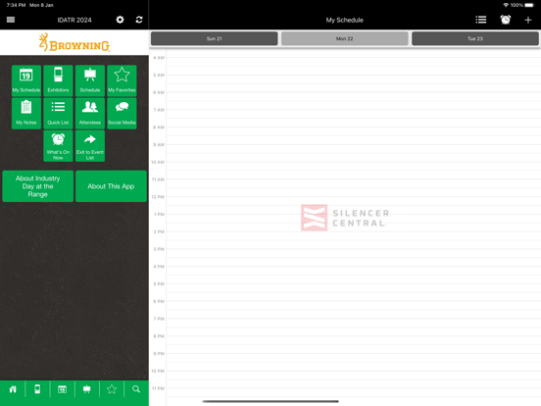Viewport: 541px width, 406px height.
Task: Open About Industry Day at the Range
Action: coord(38,186)
